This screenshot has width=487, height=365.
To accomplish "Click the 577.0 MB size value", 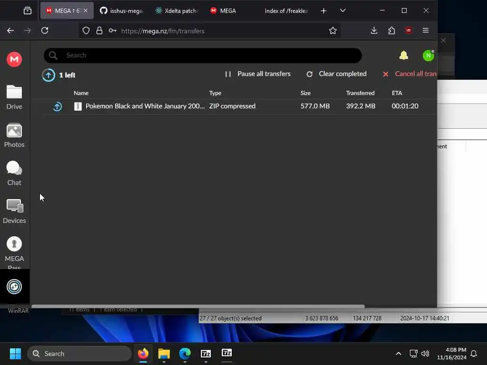I will pyautogui.click(x=315, y=106).
